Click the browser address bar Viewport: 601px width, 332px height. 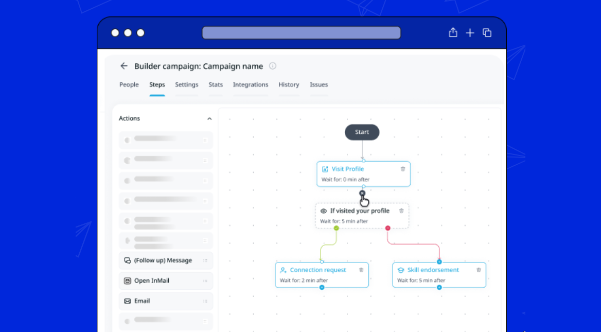tap(301, 33)
